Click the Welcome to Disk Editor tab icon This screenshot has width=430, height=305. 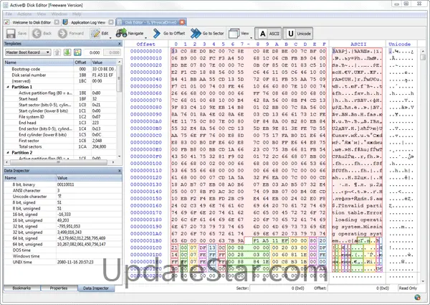coord(7,22)
